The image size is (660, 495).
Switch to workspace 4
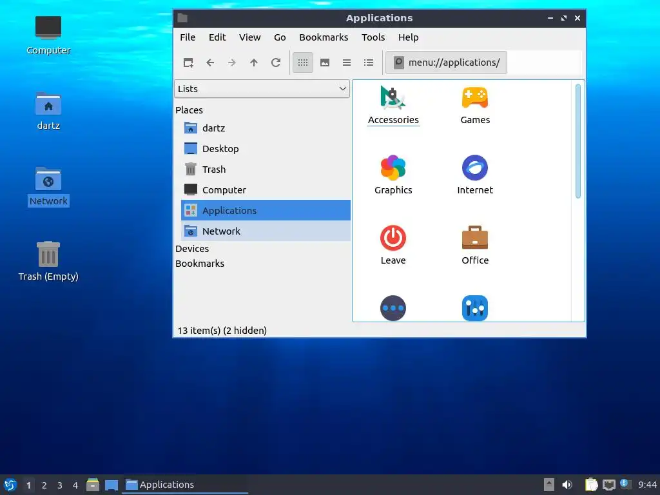point(75,485)
